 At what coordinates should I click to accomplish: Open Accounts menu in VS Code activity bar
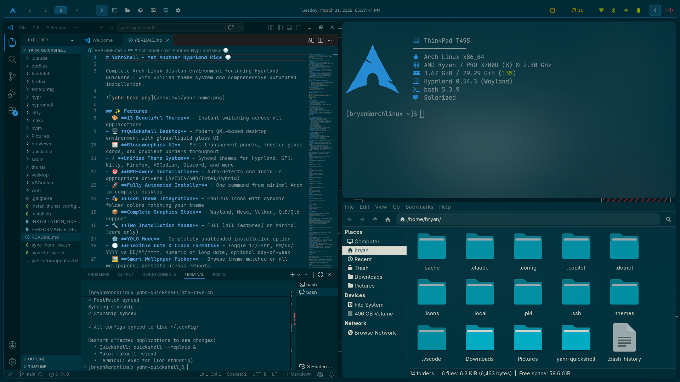coord(12,345)
